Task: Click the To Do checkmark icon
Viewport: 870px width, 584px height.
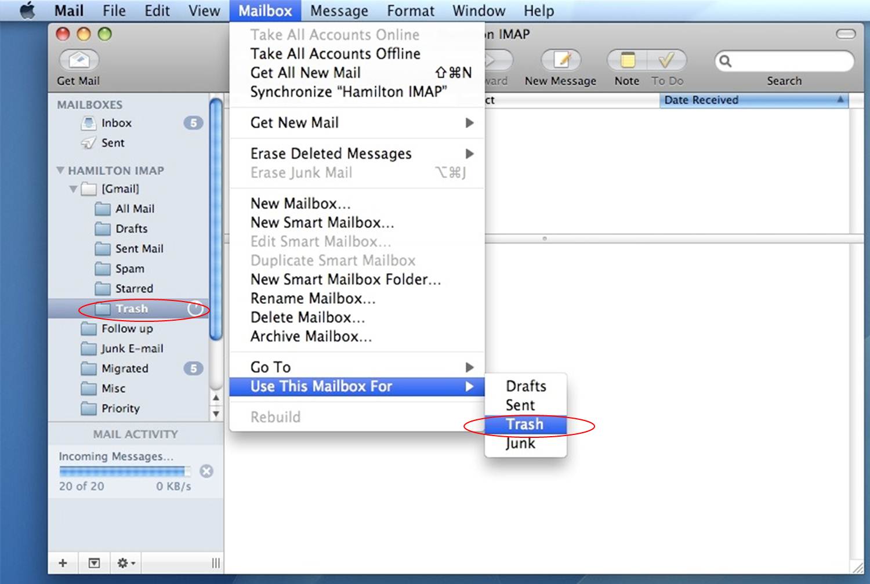Action: (x=667, y=60)
